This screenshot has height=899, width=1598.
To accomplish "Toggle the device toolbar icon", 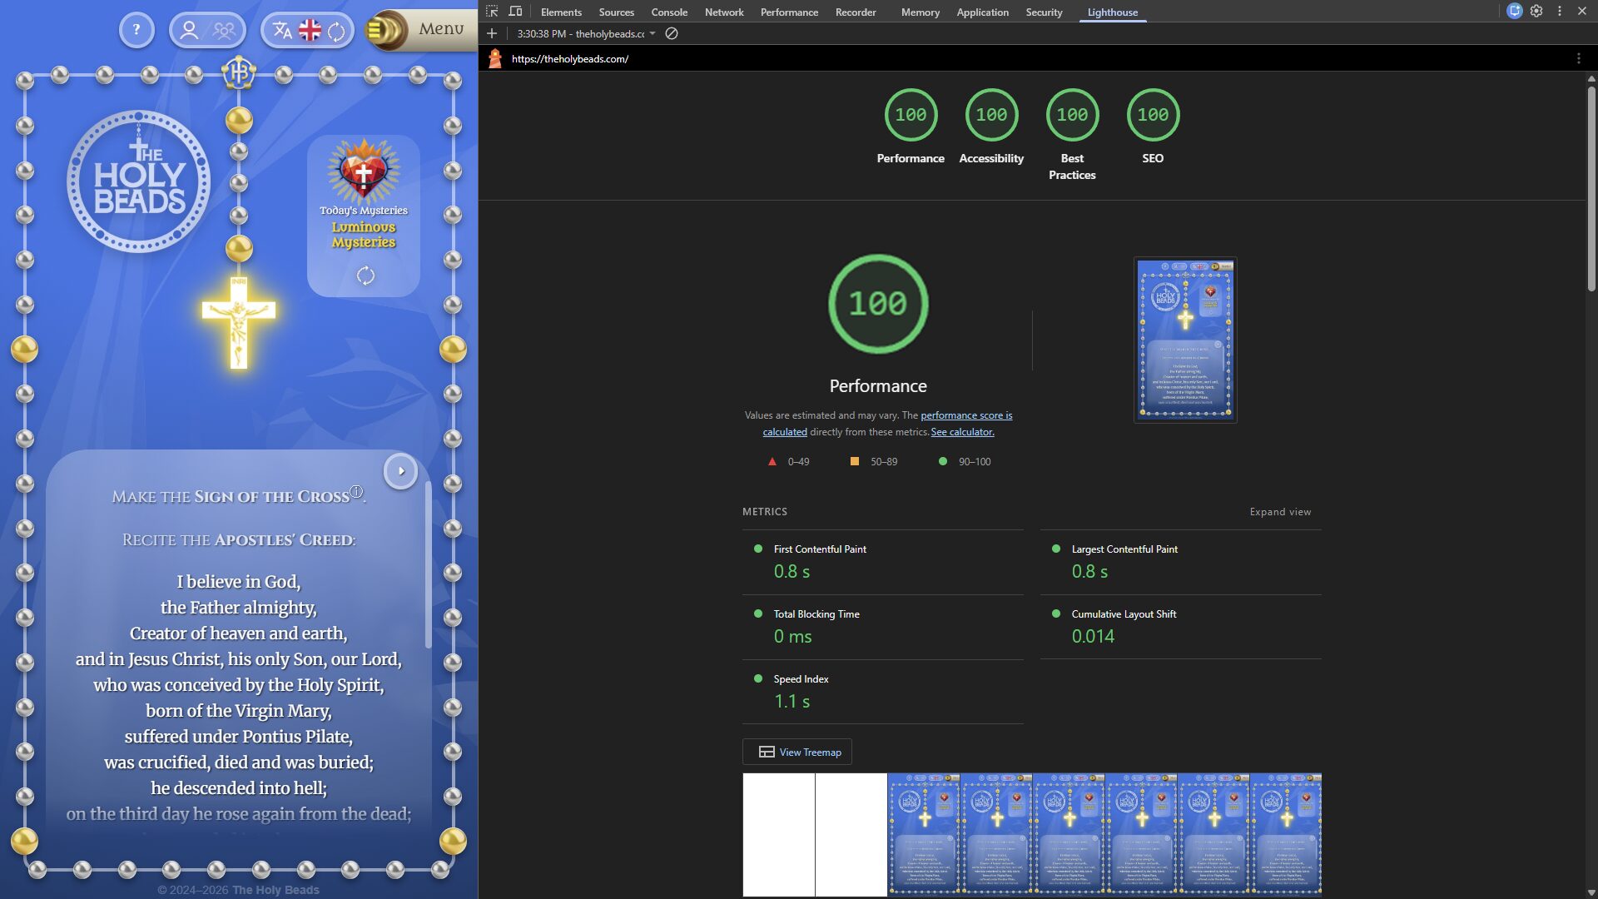I will pyautogui.click(x=515, y=12).
